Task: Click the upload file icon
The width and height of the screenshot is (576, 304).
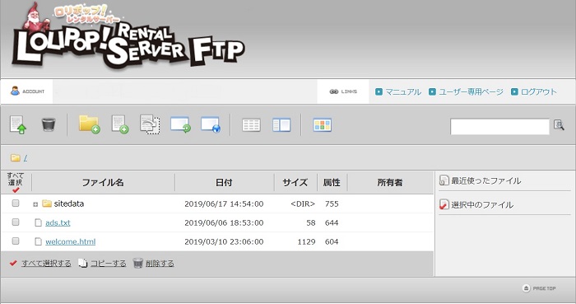Action: pos(17,124)
